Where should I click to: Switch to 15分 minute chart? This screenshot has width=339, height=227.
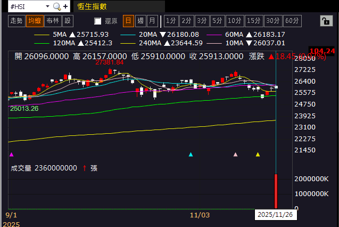coord(254,21)
